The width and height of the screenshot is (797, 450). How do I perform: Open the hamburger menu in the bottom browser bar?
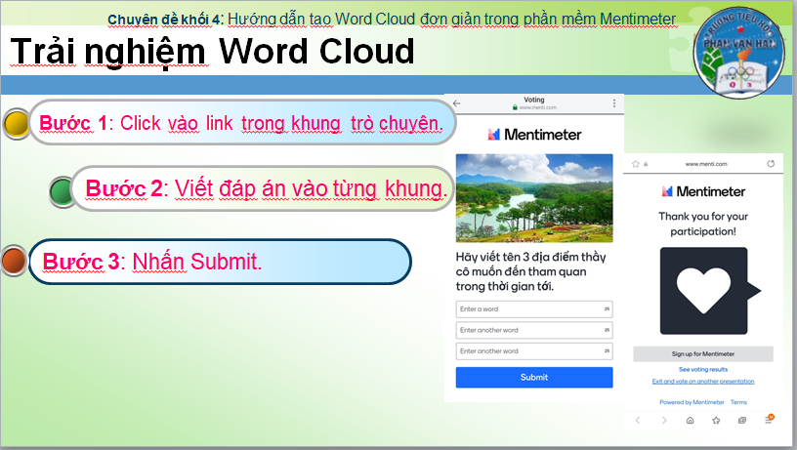click(x=769, y=419)
